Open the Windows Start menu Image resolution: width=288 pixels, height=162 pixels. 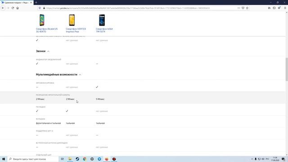pyautogui.click(x=4, y=159)
